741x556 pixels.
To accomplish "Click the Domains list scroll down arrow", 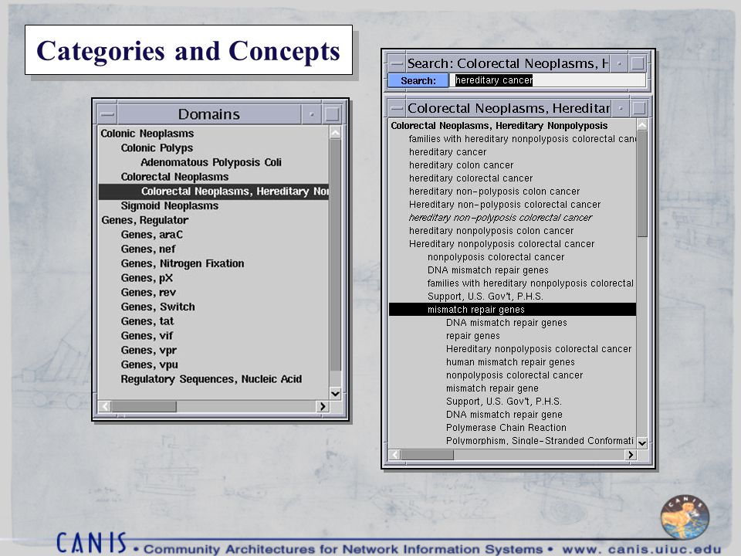I will [x=335, y=393].
